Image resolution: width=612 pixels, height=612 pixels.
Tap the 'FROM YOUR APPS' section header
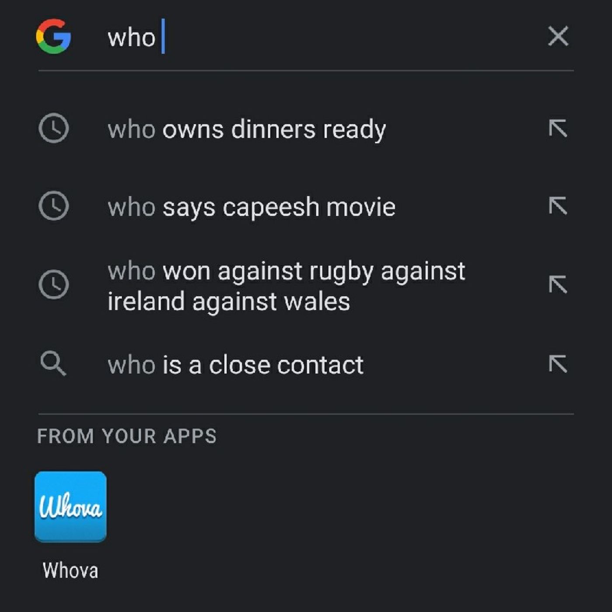coord(127,436)
